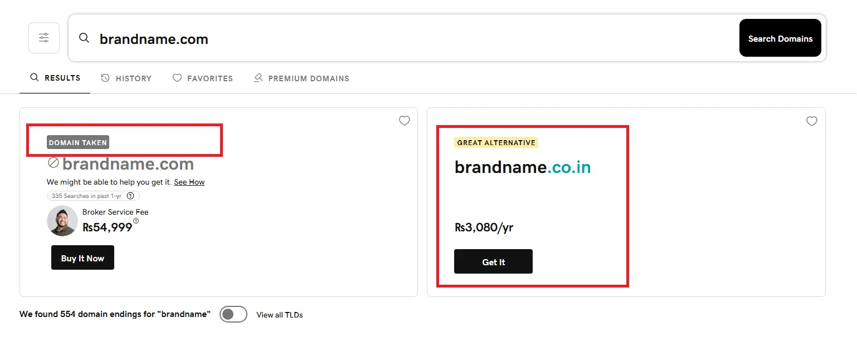The height and width of the screenshot is (337, 857).
Task: Click the domain broker profile photo
Action: coord(62,221)
